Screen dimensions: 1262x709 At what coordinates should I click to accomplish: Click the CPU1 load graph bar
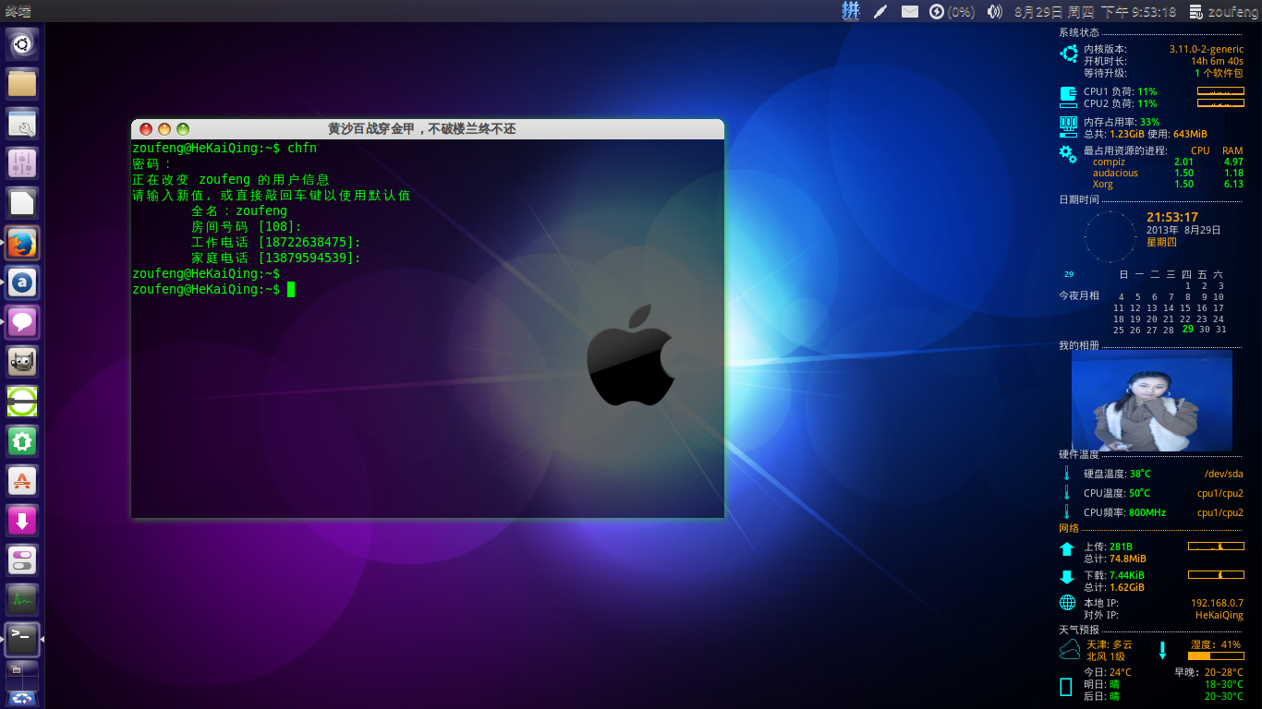point(1220,91)
